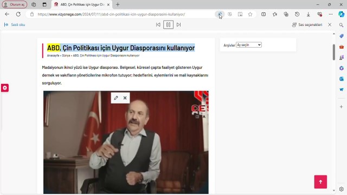Toggle the Read aloud icon in address bar
This screenshot has height=195, width=347.
pyautogui.click(x=220, y=15)
